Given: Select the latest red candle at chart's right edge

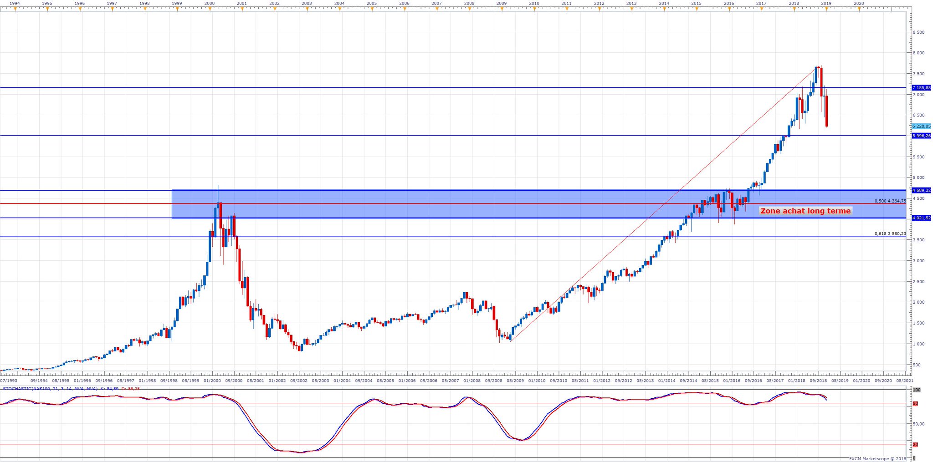Looking at the screenshot, I should 826,111.
